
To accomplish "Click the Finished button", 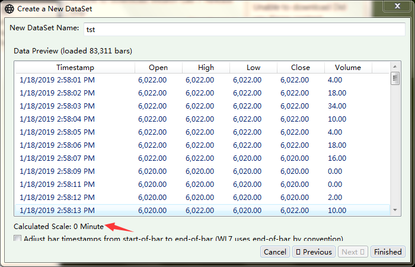I will pyautogui.click(x=388, y=252).
